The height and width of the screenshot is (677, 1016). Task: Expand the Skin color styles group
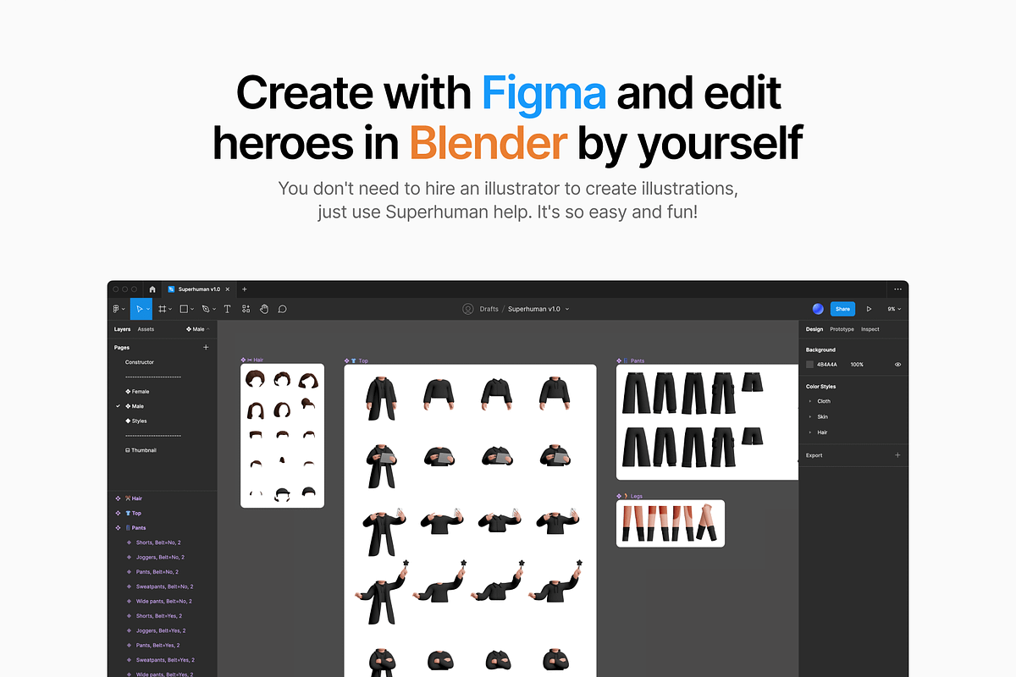810,416
